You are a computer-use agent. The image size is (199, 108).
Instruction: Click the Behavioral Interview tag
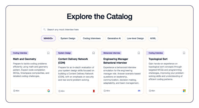coord(111,53)
